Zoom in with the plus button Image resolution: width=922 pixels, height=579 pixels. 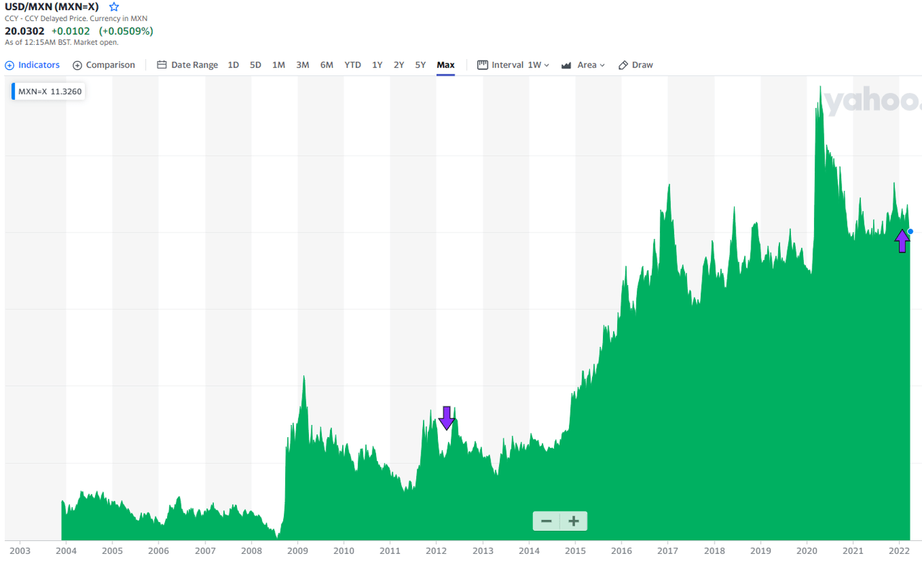click(573, 521)
